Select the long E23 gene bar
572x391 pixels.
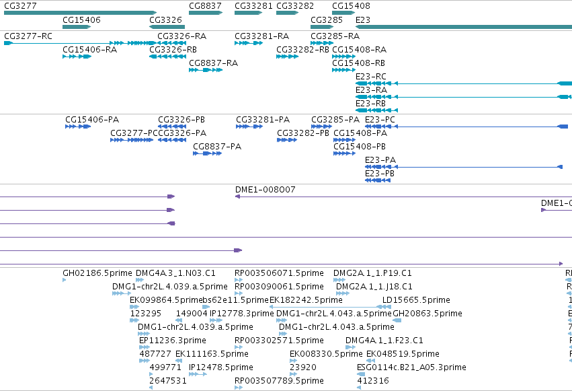click(464, 27)
